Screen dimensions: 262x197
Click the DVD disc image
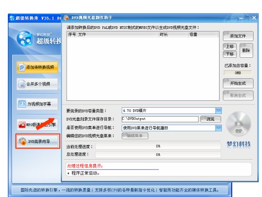tap(238, 124)
